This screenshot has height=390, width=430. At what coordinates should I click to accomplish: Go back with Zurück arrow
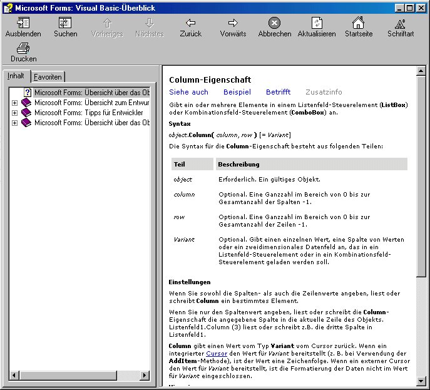tap(191, 23)
